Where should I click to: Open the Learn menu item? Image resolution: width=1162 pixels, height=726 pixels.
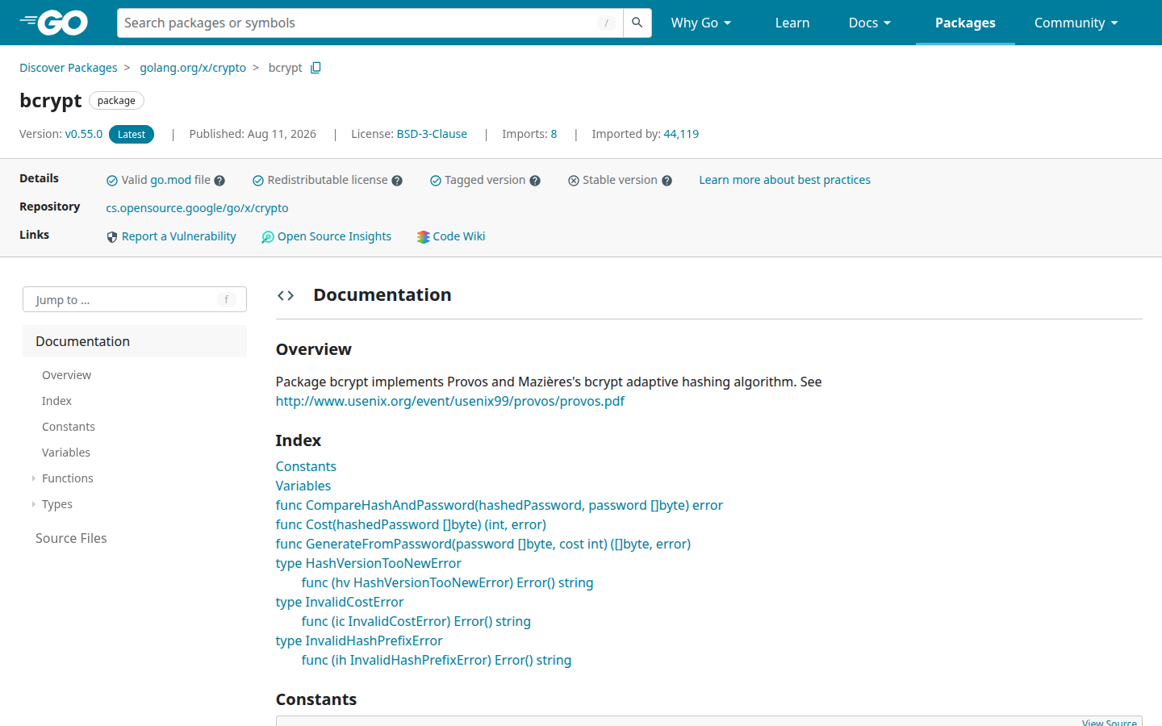coord(792,23)
